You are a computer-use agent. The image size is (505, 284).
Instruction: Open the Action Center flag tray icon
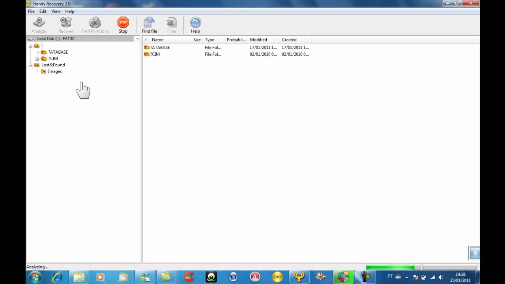click(415, 277)
